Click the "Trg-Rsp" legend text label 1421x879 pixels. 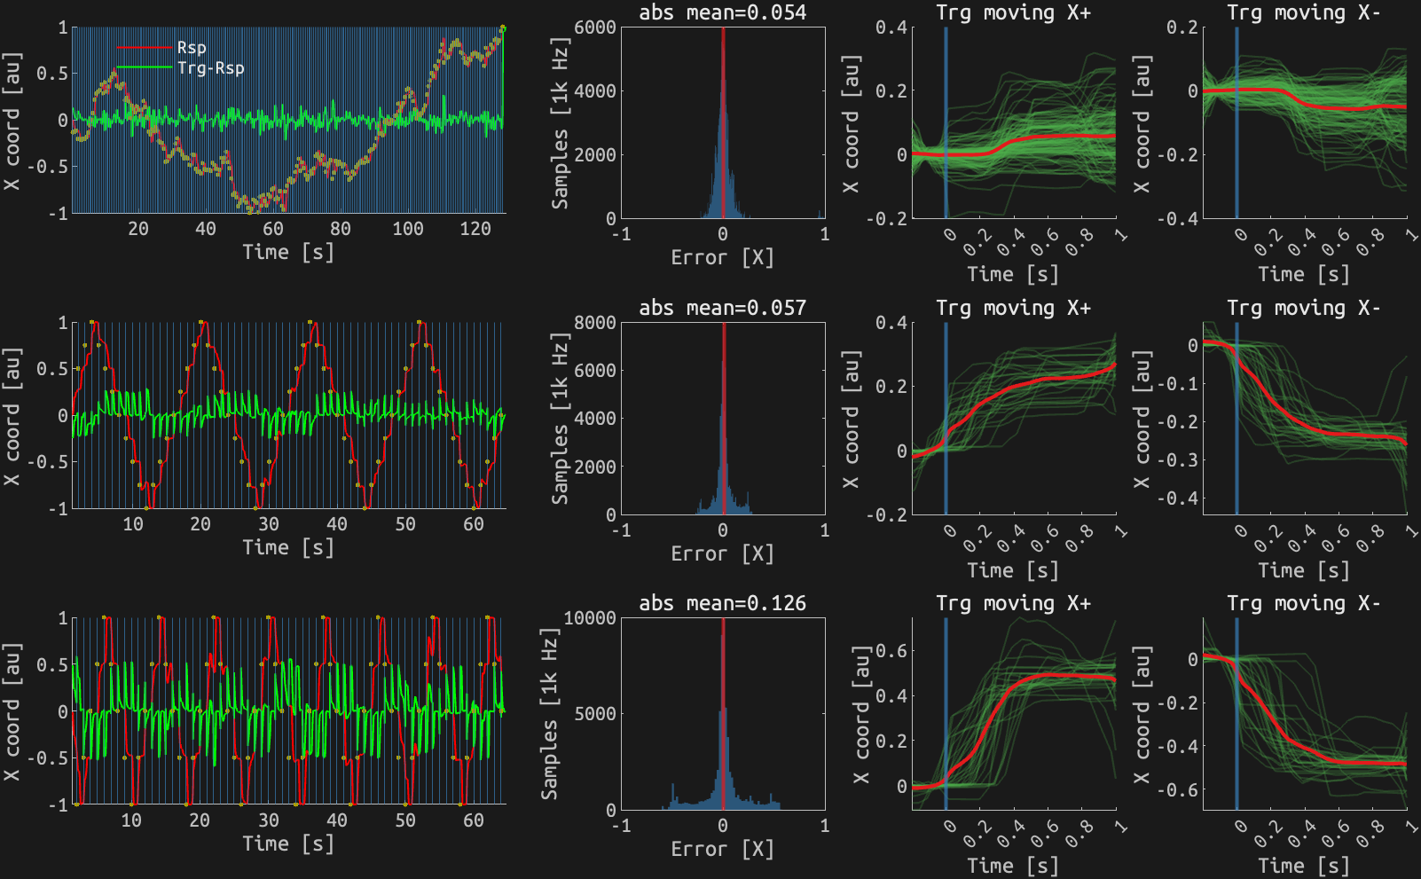(x=210, y=68)
